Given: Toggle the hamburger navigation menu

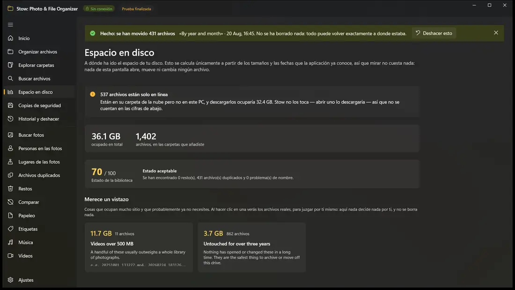Looking at the screenshot, I should click(10, 25).
